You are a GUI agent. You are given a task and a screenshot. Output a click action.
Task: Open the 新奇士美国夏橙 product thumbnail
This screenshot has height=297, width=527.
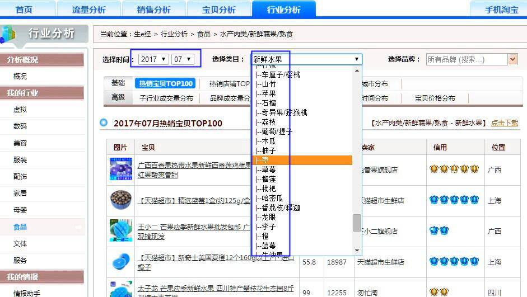[120, 262]
